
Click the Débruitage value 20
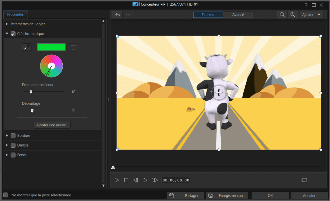pos(73,110)
